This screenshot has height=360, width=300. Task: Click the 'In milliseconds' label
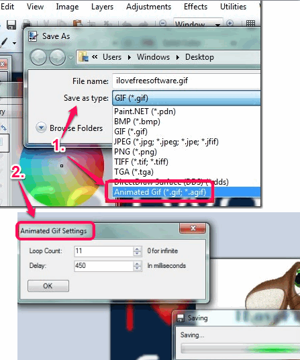click(166, 266)
